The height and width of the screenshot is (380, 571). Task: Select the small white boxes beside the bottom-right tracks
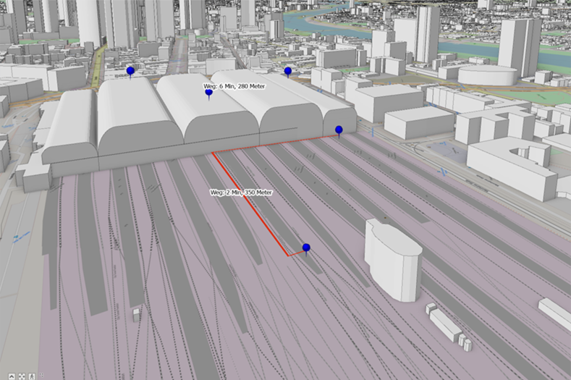(445, 326)
